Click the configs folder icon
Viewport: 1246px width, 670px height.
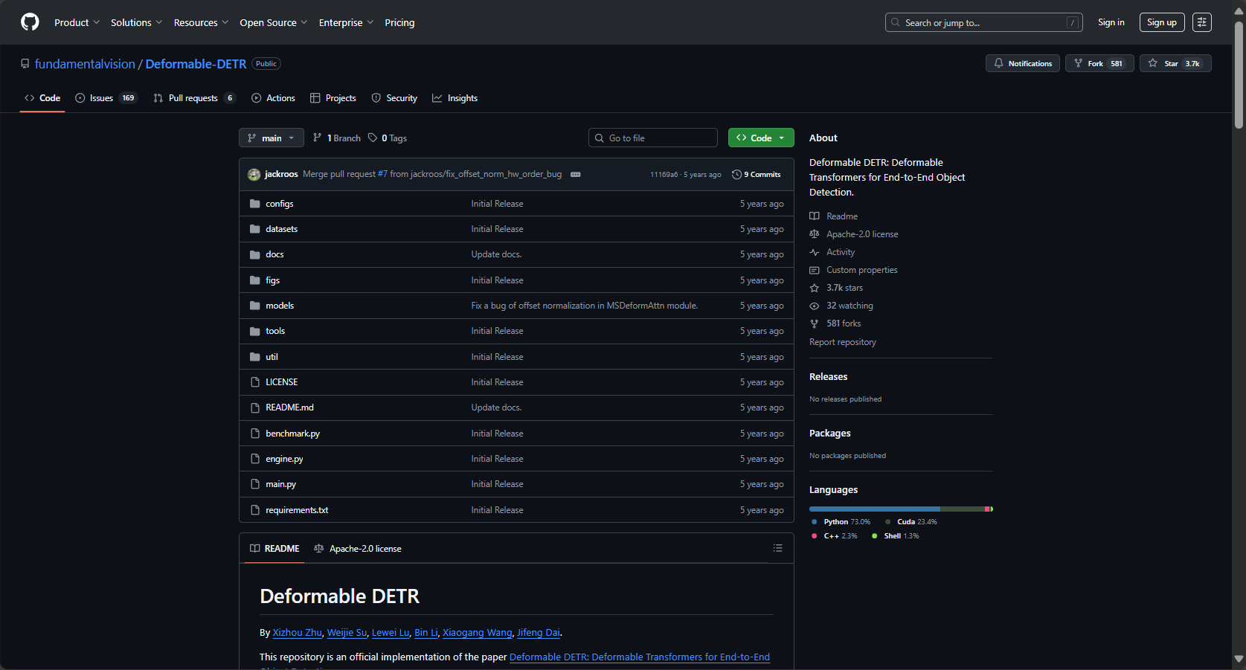point(255,204)
